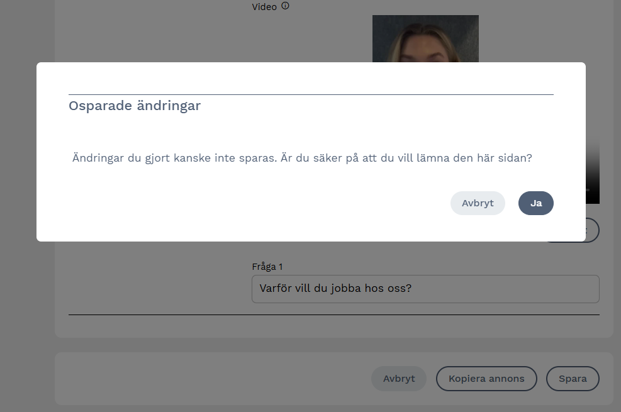
Task: Click the Fråga 1 label above the field
Action: [x=267, y=267]
